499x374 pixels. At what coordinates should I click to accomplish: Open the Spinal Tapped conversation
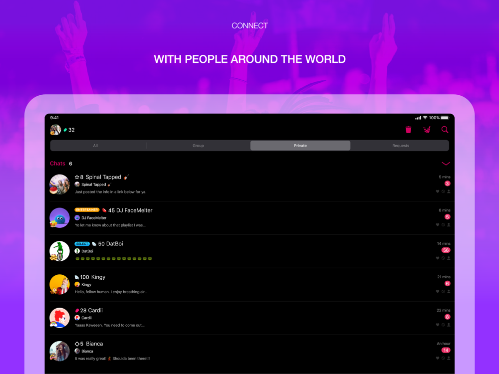coord(250,185)
